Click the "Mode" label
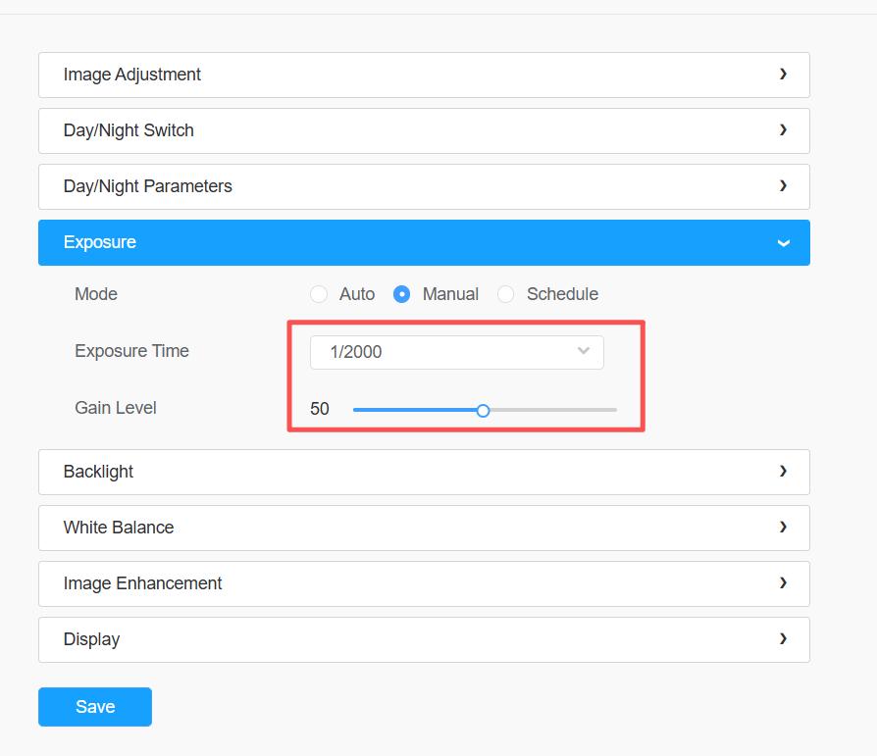 coord(96,294)
